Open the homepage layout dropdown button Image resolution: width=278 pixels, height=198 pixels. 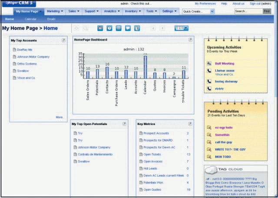(181, 28)
